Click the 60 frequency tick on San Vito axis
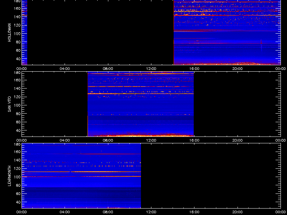The height and width of the screenshot is (215, 287). [19, 122]
